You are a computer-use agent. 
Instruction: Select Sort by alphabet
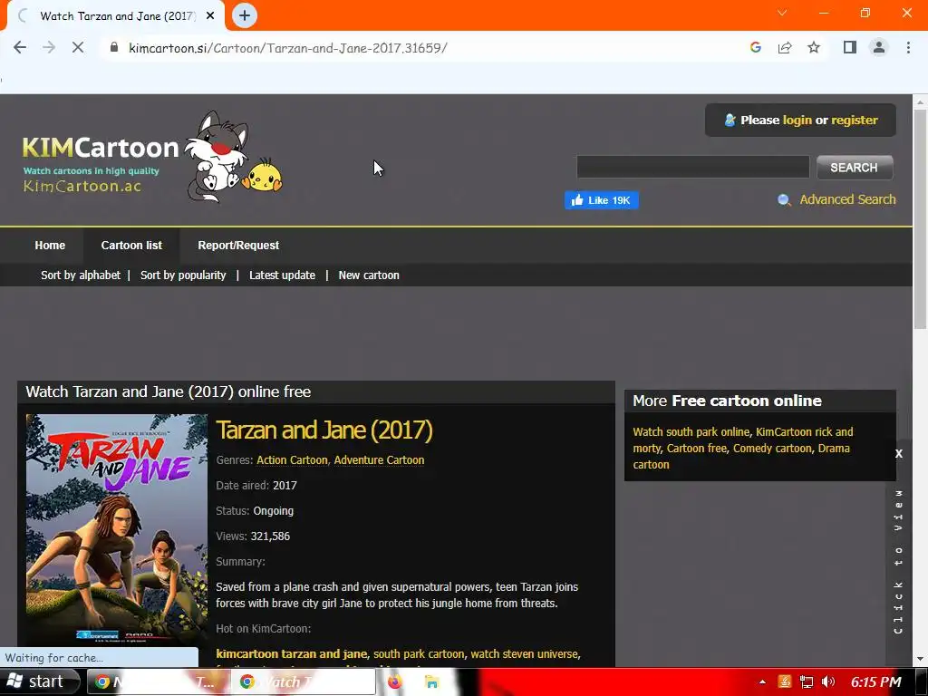81,275
